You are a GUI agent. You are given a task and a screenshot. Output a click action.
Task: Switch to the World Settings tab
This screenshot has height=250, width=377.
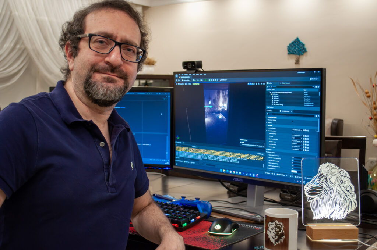(x=285, y=111)
